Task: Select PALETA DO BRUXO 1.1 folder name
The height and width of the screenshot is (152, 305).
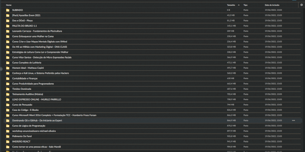Action: tap(24, 26)
